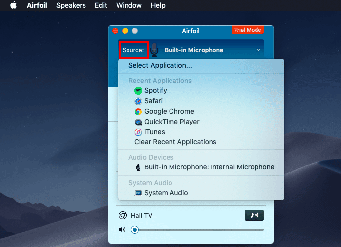341x247 pixels.
Task: Select Spotify as audio source
Action: tap(201, 90)
